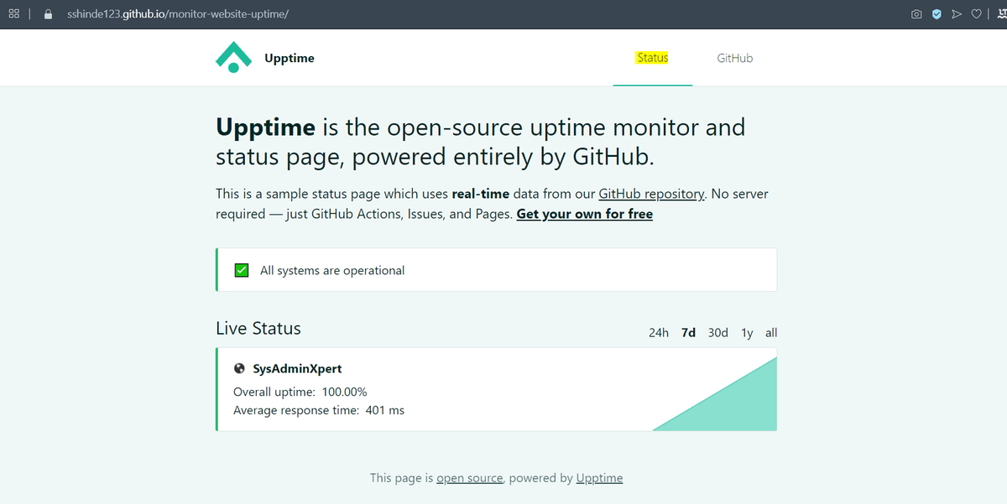Image resolution: width=1007 pixels, height=504 pixels.
Task: Switch to the Status tab
Action: coord(652,58)
